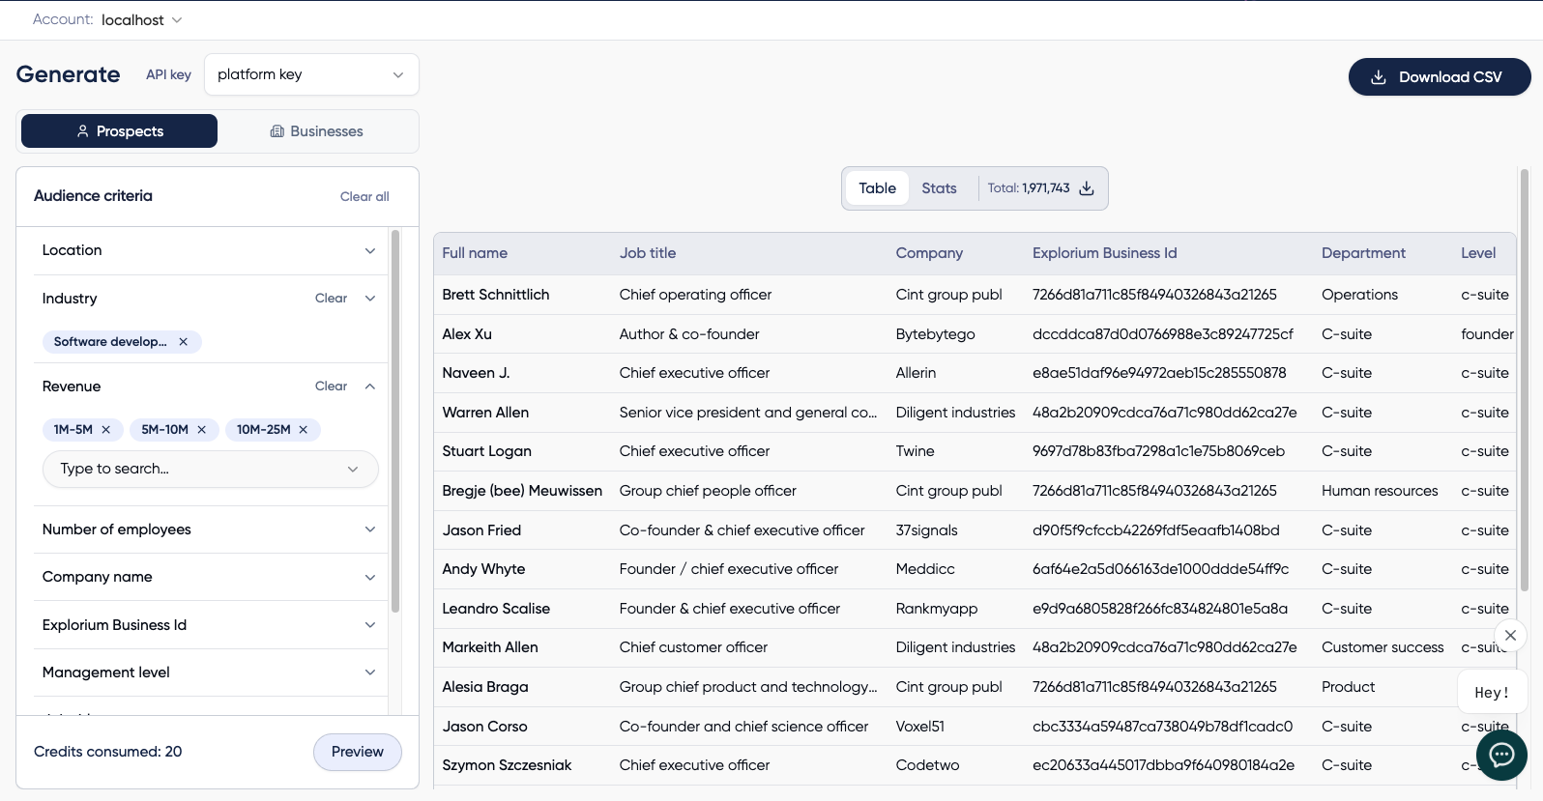Click Bregje (bee) Meuwissen name
This screenshot has height=801, width=1543.
[522, 491]
